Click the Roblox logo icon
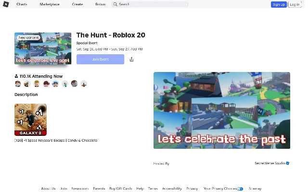Screen dimensions: 308x192 coord(6,4)
